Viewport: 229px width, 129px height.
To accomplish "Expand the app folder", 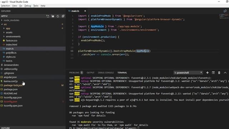I will coord(4,28).
